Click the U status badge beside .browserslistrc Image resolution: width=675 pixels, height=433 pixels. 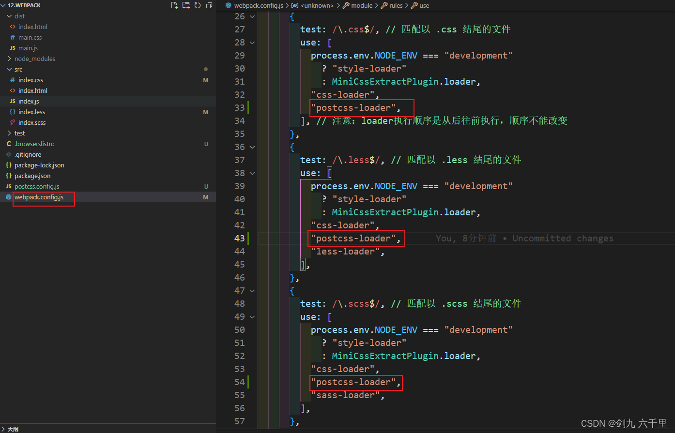click(x=206, y=144)
